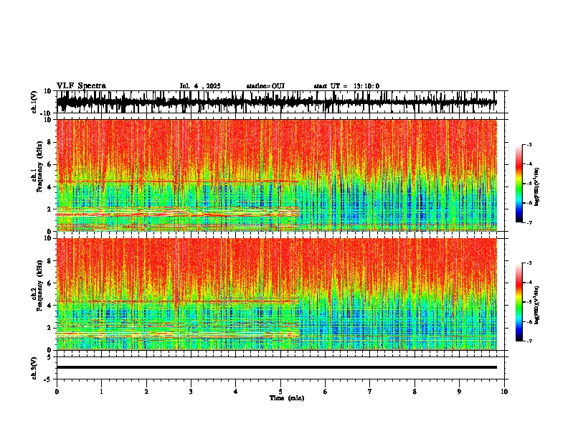Click the log(PSD) label beside ch.2 colorbar
The width and height of the screenshot is (568, 439).
[x=536, y=304]
